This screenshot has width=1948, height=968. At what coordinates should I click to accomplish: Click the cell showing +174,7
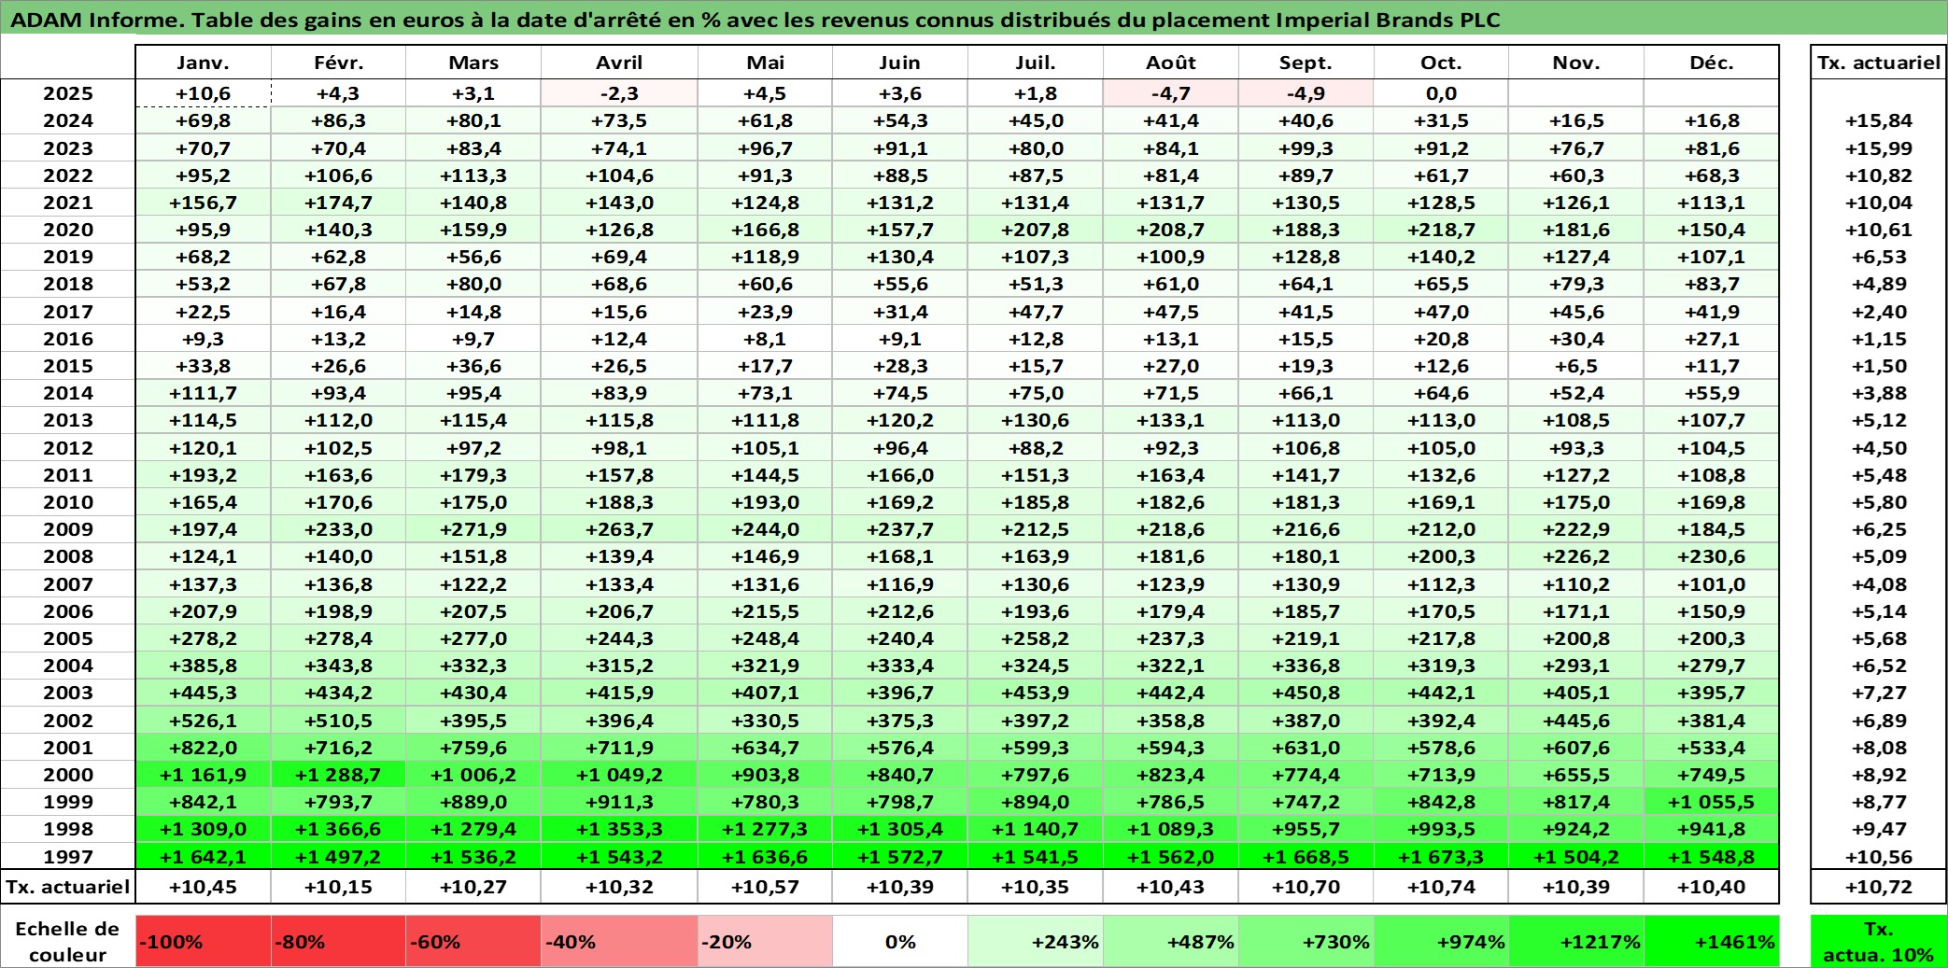point(338,203)
